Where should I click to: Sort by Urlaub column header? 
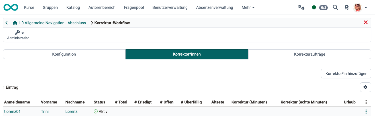[350, 102]
